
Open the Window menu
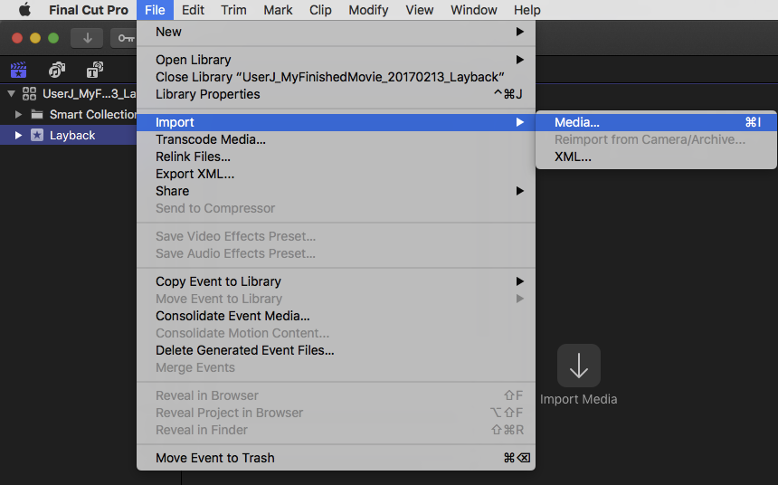(473, 10)
